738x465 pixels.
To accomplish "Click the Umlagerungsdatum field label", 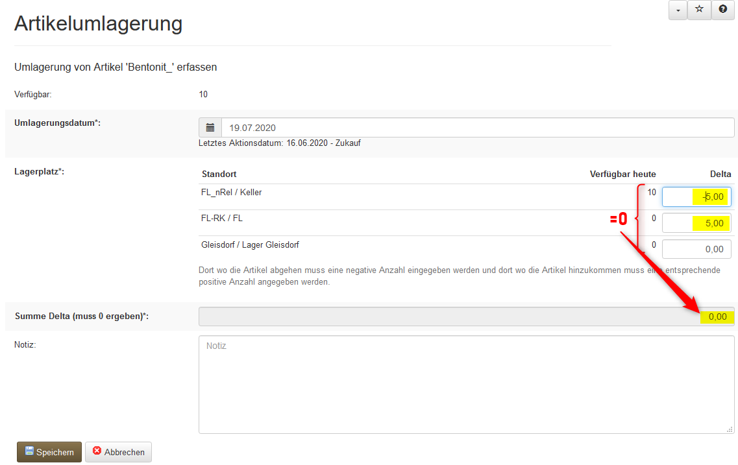I will 57,123.
